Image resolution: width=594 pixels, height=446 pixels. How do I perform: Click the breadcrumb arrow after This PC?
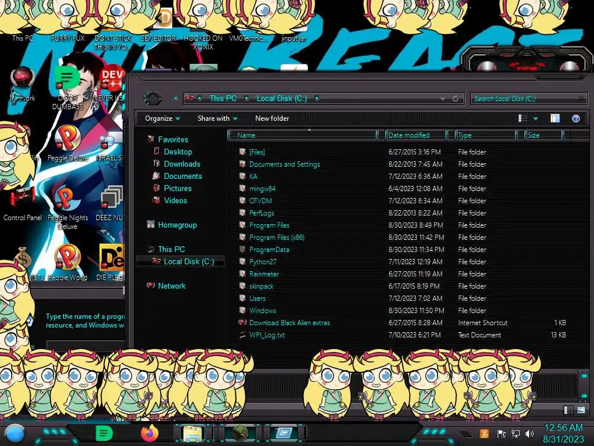(x=247, y=98)
